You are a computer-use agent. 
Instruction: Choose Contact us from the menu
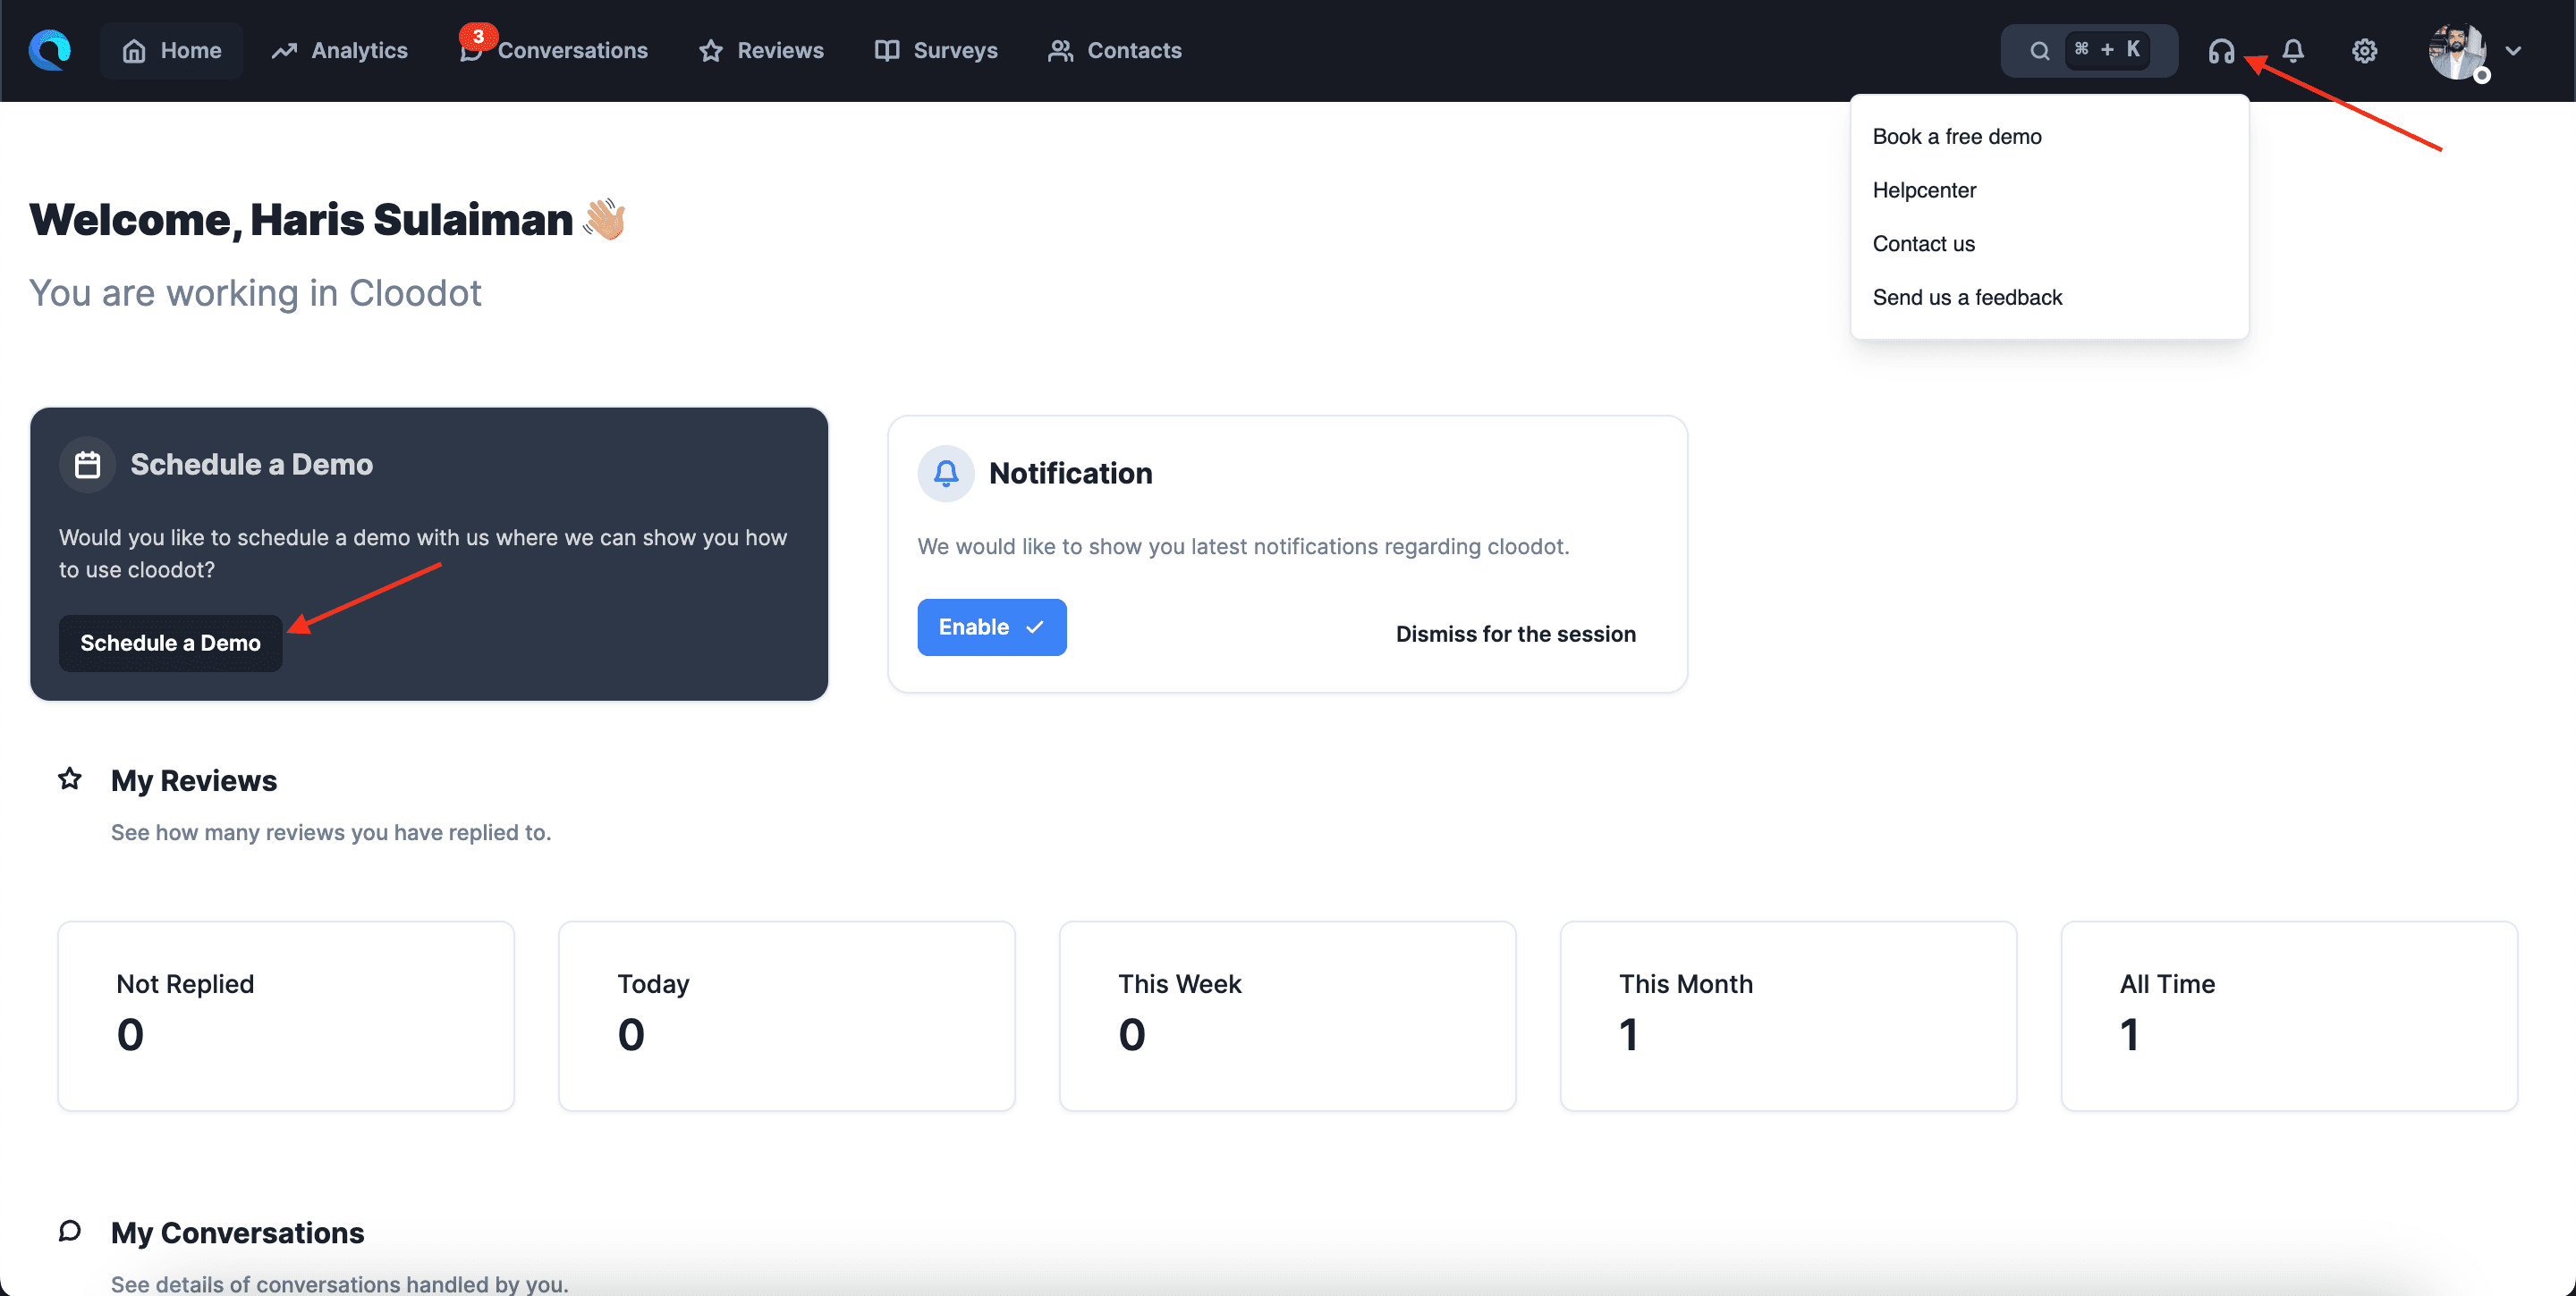click(x=1923, y=243)
